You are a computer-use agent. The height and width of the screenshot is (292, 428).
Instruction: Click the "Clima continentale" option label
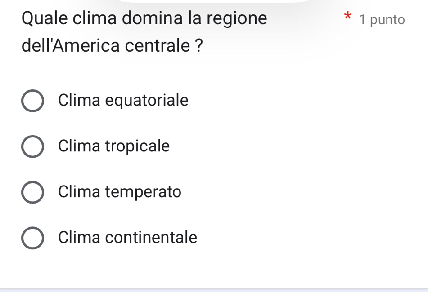pyautogui.click(x=127, y=238)
